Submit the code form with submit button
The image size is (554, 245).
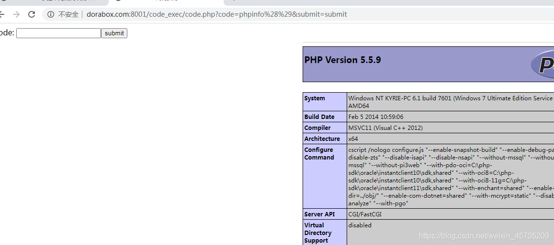(x=114, y=33)
